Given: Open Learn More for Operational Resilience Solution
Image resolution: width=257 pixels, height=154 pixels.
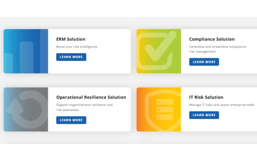Looking at the screenshot, I should click(x=71, y=120).
